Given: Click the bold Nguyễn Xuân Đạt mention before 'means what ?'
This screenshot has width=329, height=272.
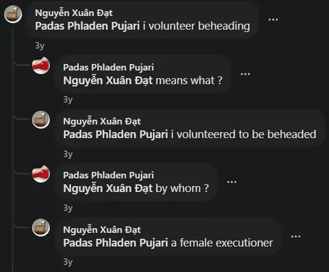Looking at the screenshot, I should [x=108, y=81].
